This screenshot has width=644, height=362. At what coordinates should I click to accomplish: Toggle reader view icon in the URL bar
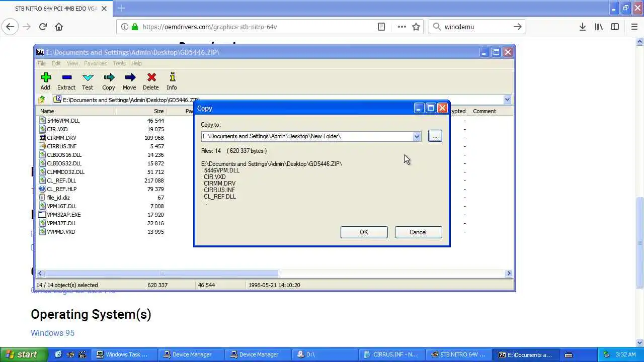[381, 27]
